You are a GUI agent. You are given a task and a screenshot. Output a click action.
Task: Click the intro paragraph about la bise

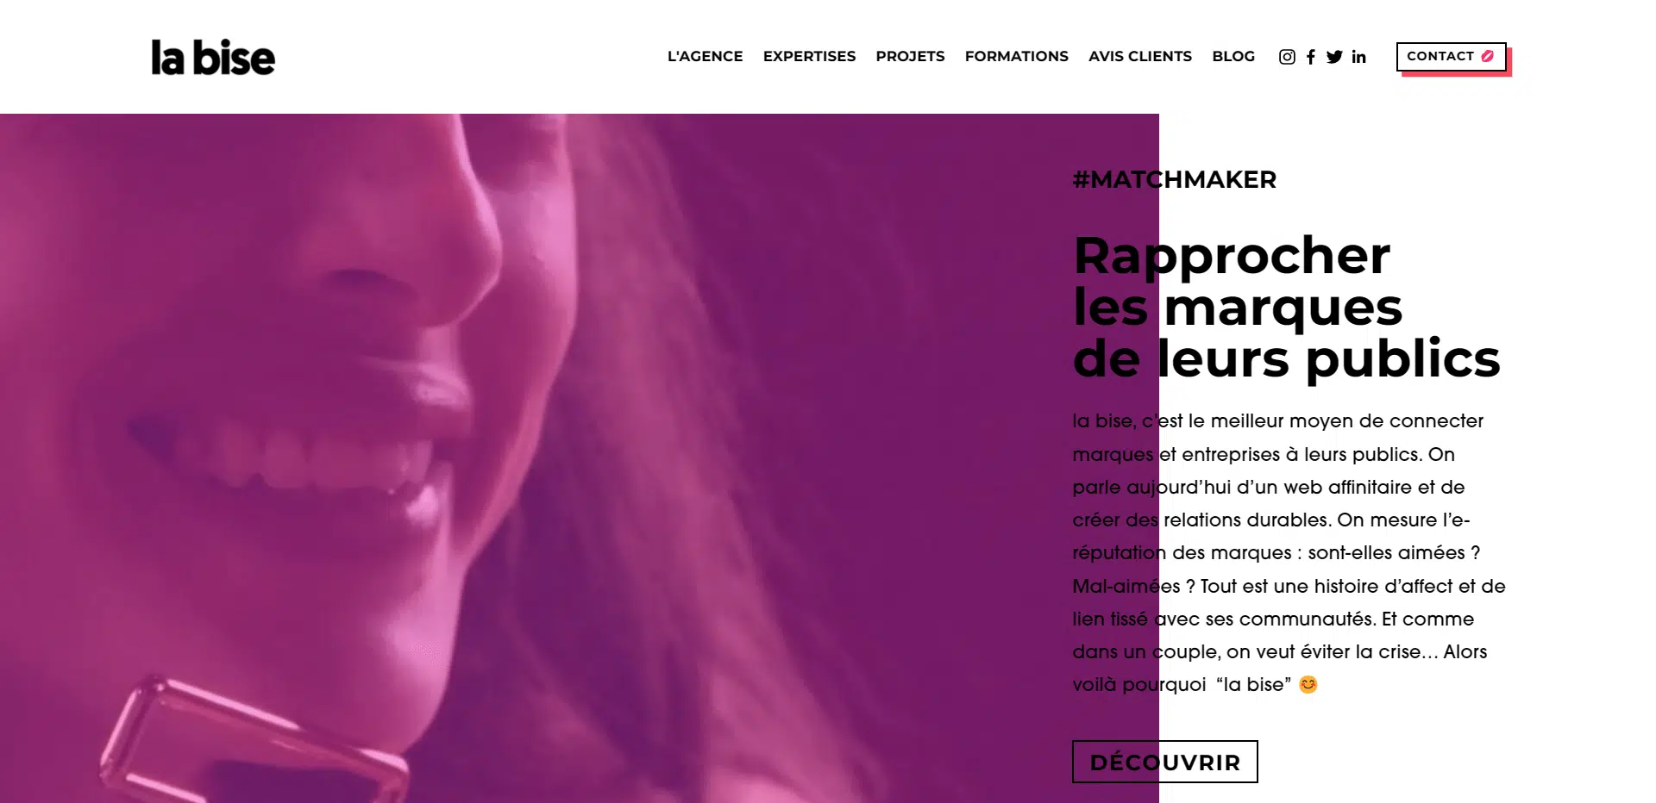click(x=1289, y=552)
